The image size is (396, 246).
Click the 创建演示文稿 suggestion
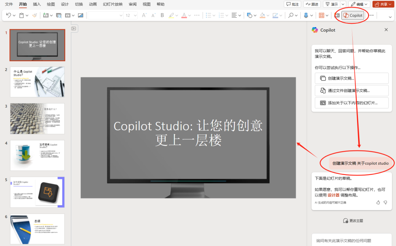point(352,78)
